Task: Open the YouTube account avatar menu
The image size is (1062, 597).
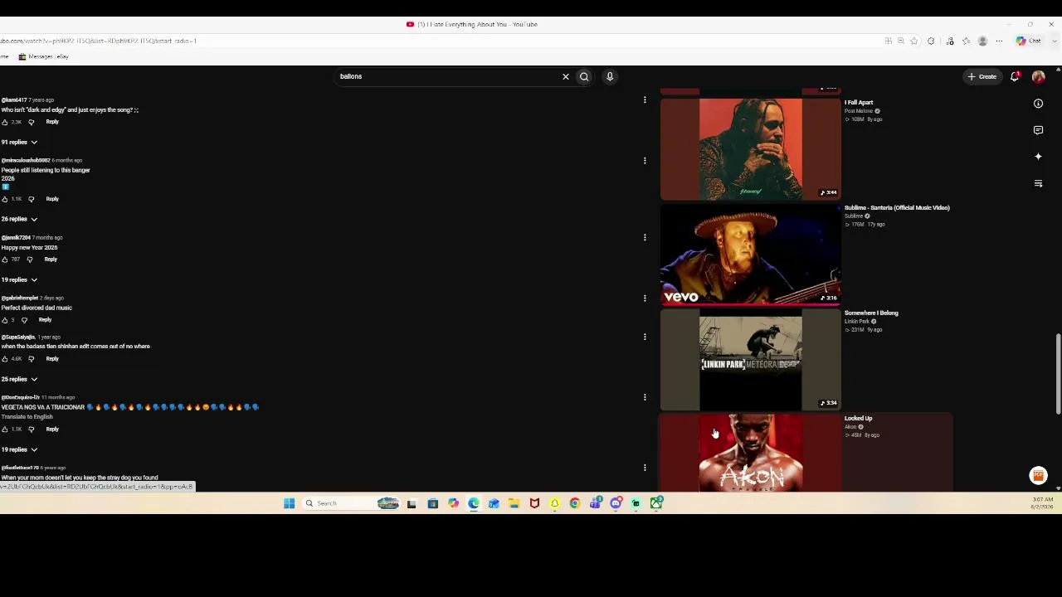Action: pos(1038,76)
